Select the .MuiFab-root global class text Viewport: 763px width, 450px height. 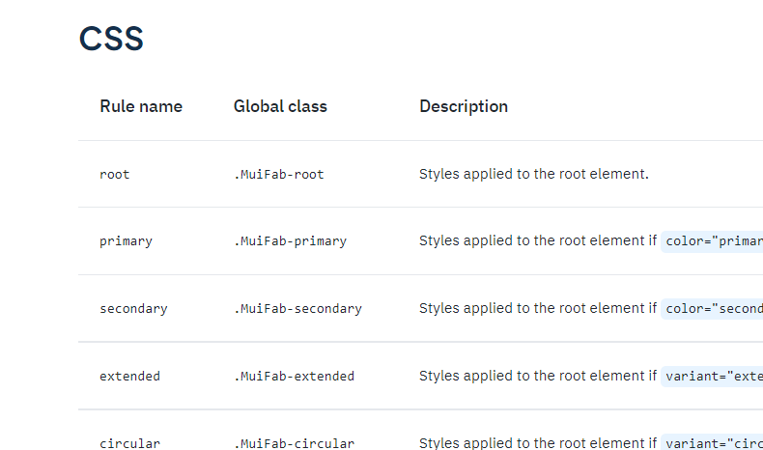pyautogui.click(x=279, y=175)
